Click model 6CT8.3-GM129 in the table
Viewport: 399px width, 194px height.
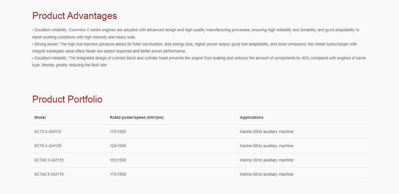tap(48, 146)
